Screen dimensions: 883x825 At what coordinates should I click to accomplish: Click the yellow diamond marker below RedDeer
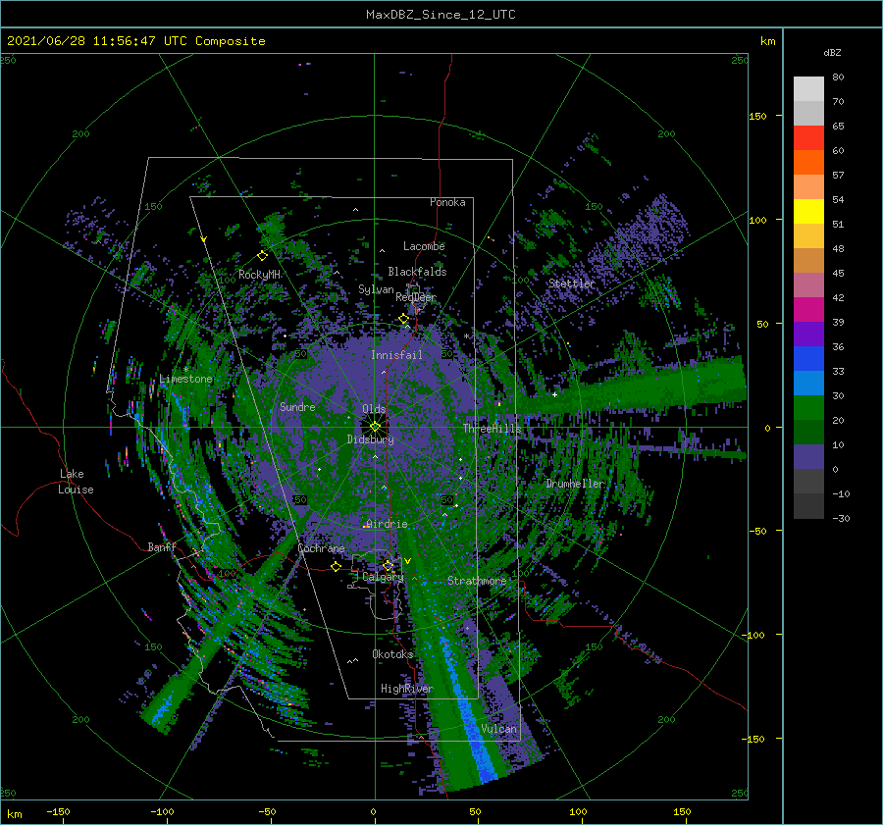(x=404, y=319)
